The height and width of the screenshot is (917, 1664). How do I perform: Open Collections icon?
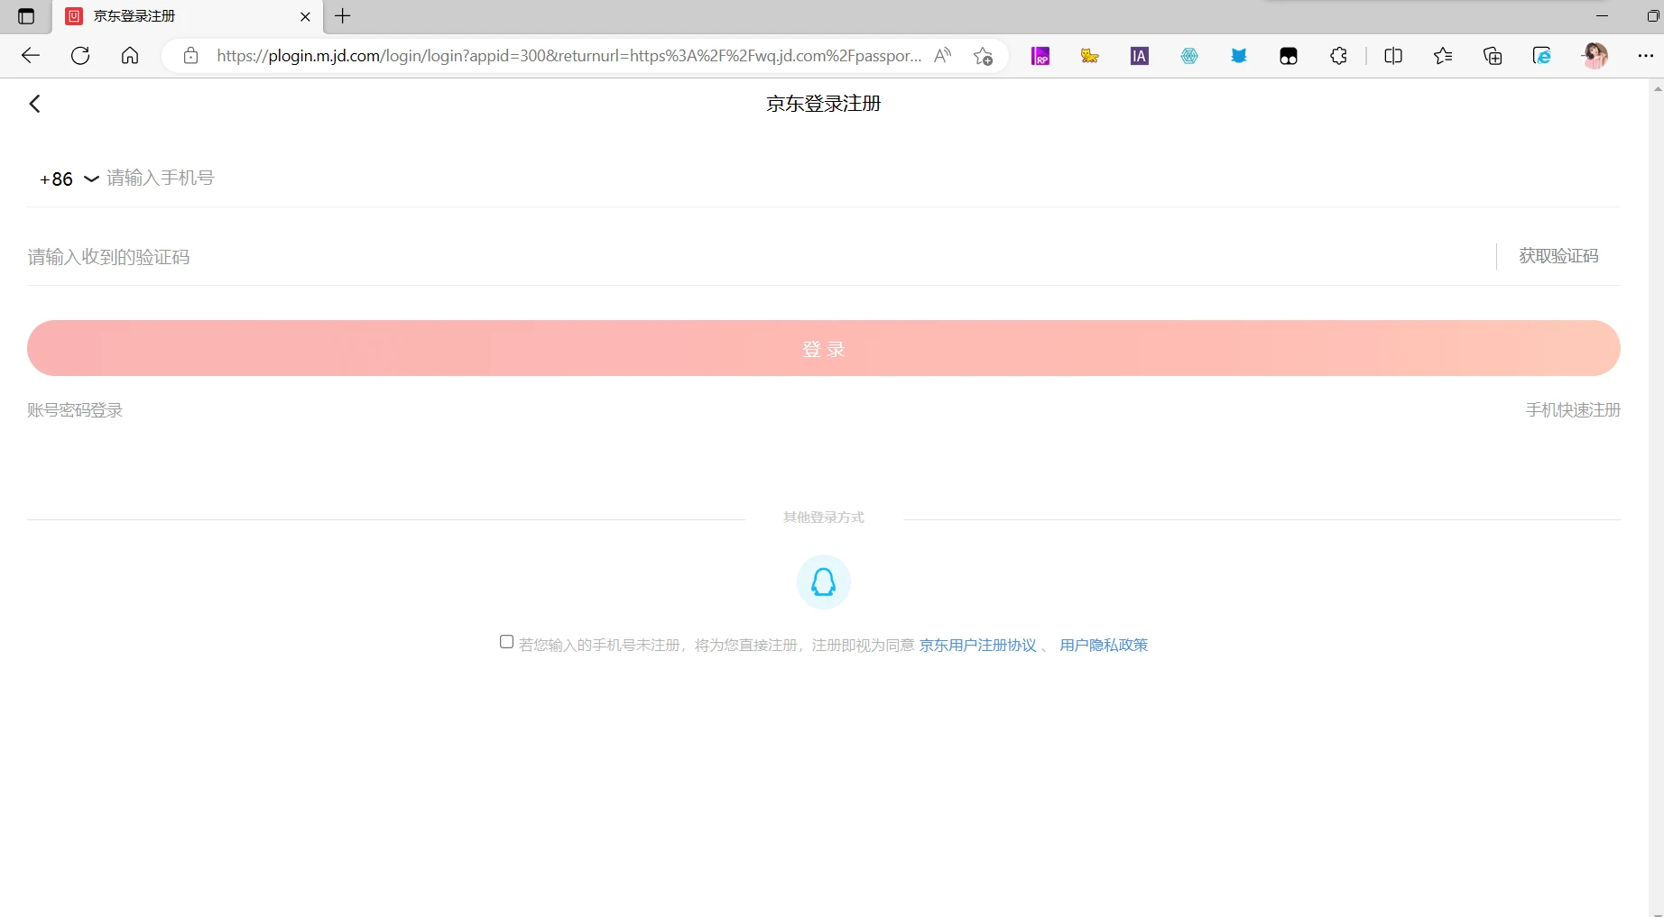1493,56
